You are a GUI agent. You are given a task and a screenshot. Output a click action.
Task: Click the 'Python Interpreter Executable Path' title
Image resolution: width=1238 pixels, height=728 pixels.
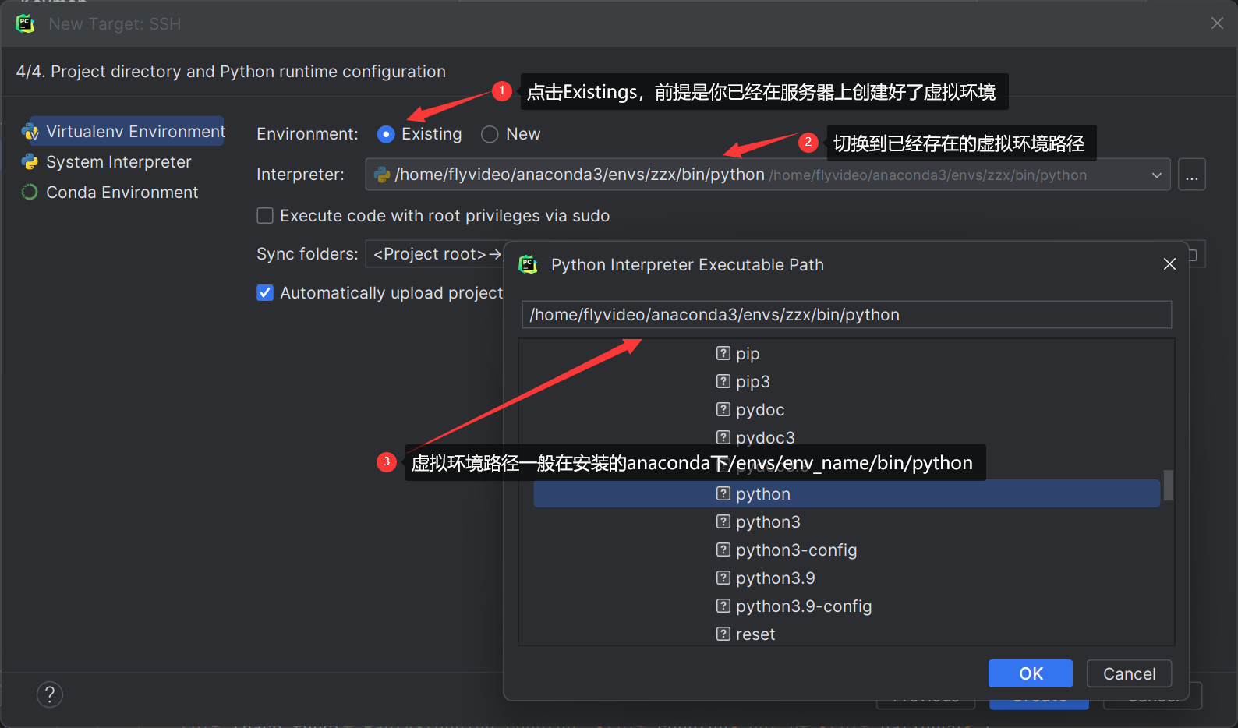coord(687,265)
